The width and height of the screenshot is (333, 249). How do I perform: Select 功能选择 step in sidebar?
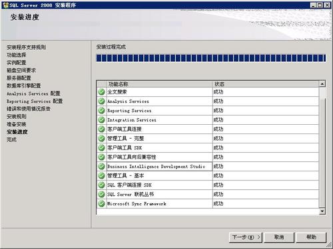point(17,55)
